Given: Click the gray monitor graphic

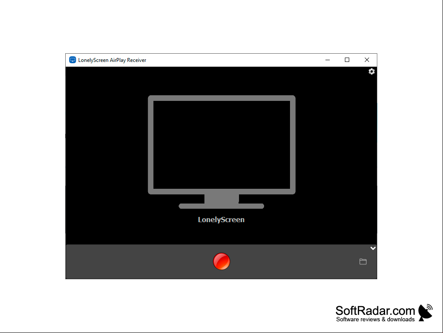Looking at the screenshot, I should 221,152.
